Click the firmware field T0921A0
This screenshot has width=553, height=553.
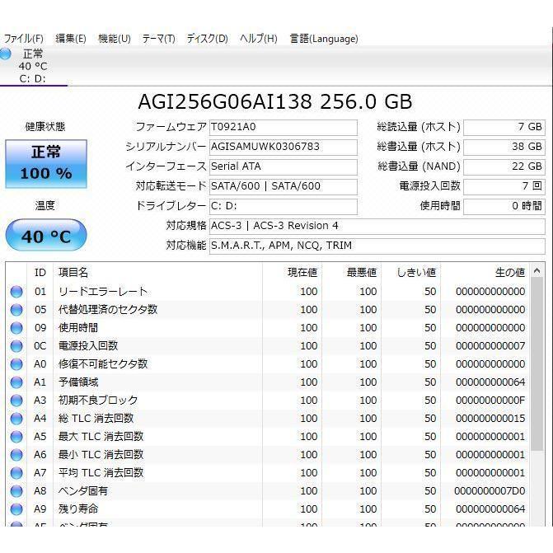pyautogui.click(x=283, y=127)
